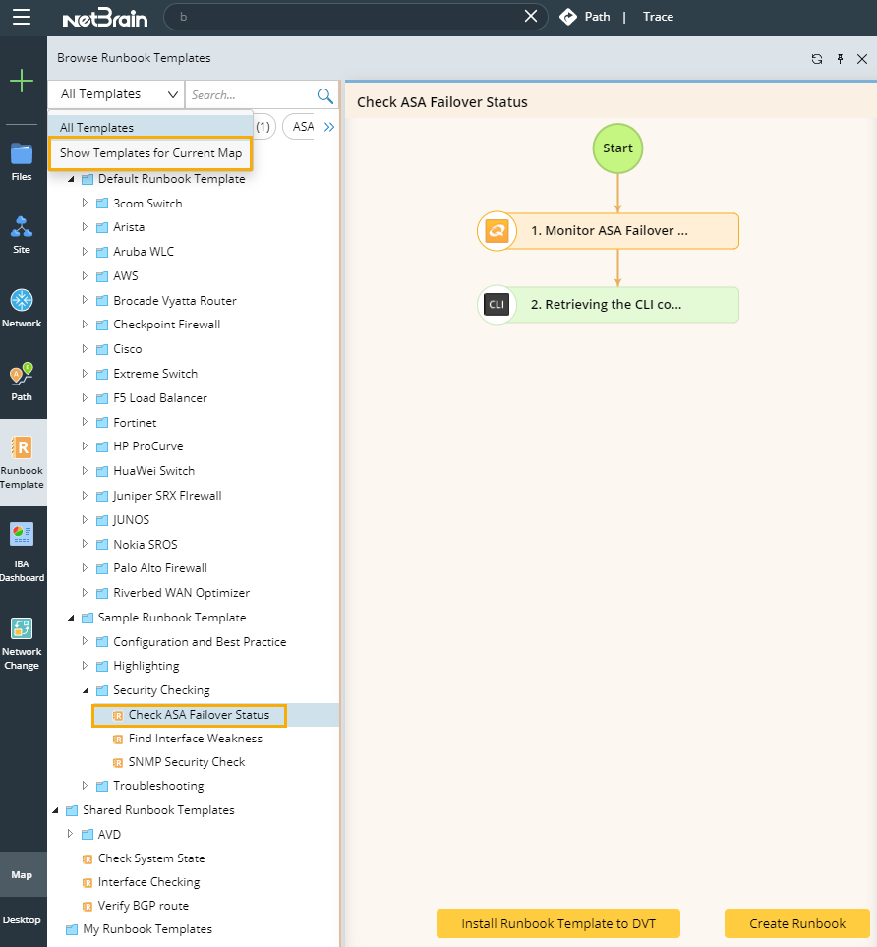Clear the top search box text
The image size is (877, 947).
tap(531, 17)
